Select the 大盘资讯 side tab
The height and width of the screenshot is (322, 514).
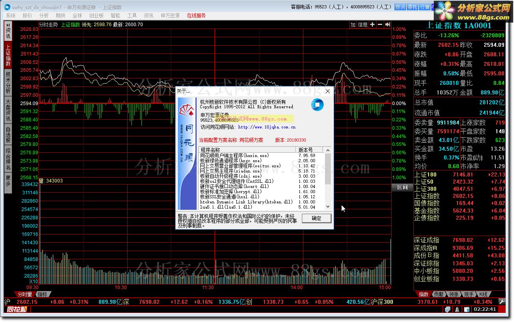(x=8, y=109)
